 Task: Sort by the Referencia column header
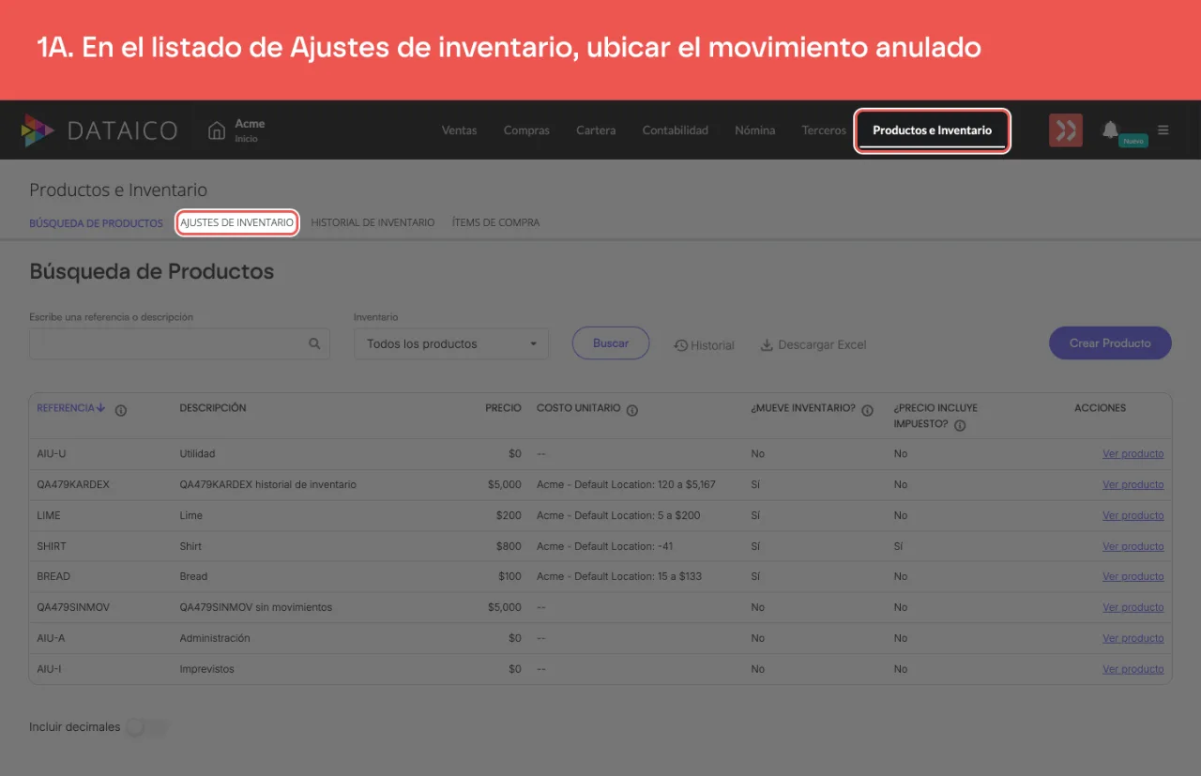pyautogui.click(x=71, y=408)
